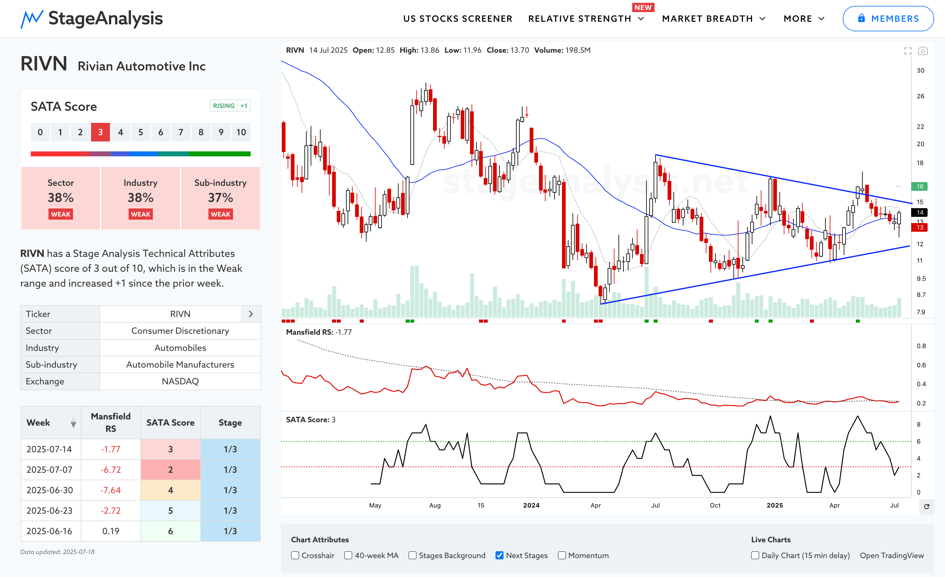
Task: Click the green 16 price label
Action: 920,186
